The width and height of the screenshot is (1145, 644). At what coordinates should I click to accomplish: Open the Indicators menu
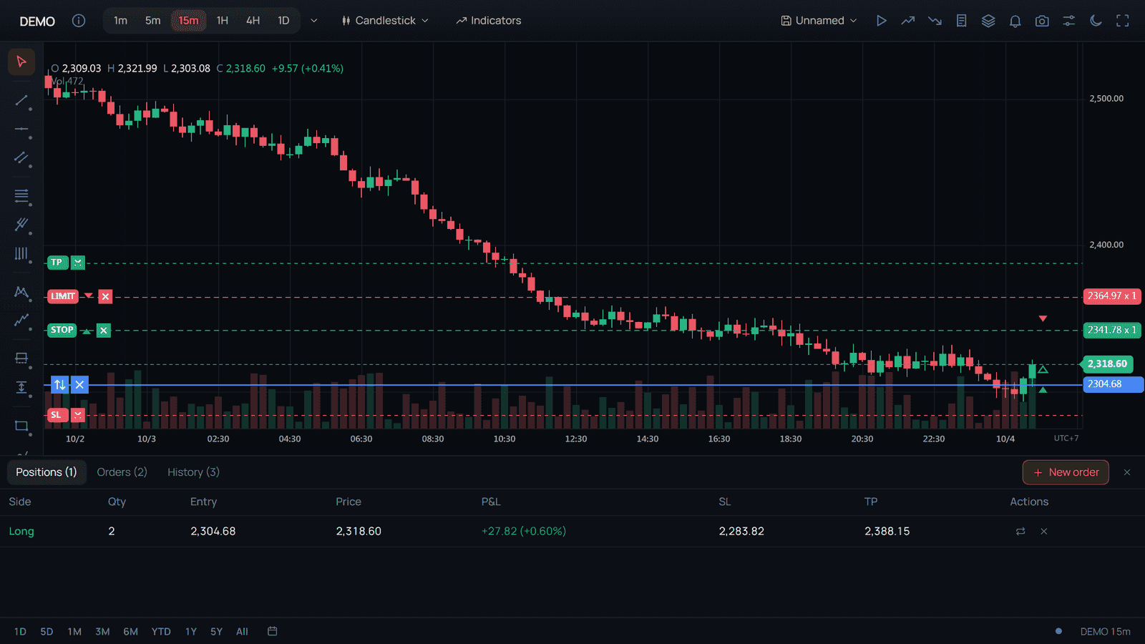coord(489,21)
